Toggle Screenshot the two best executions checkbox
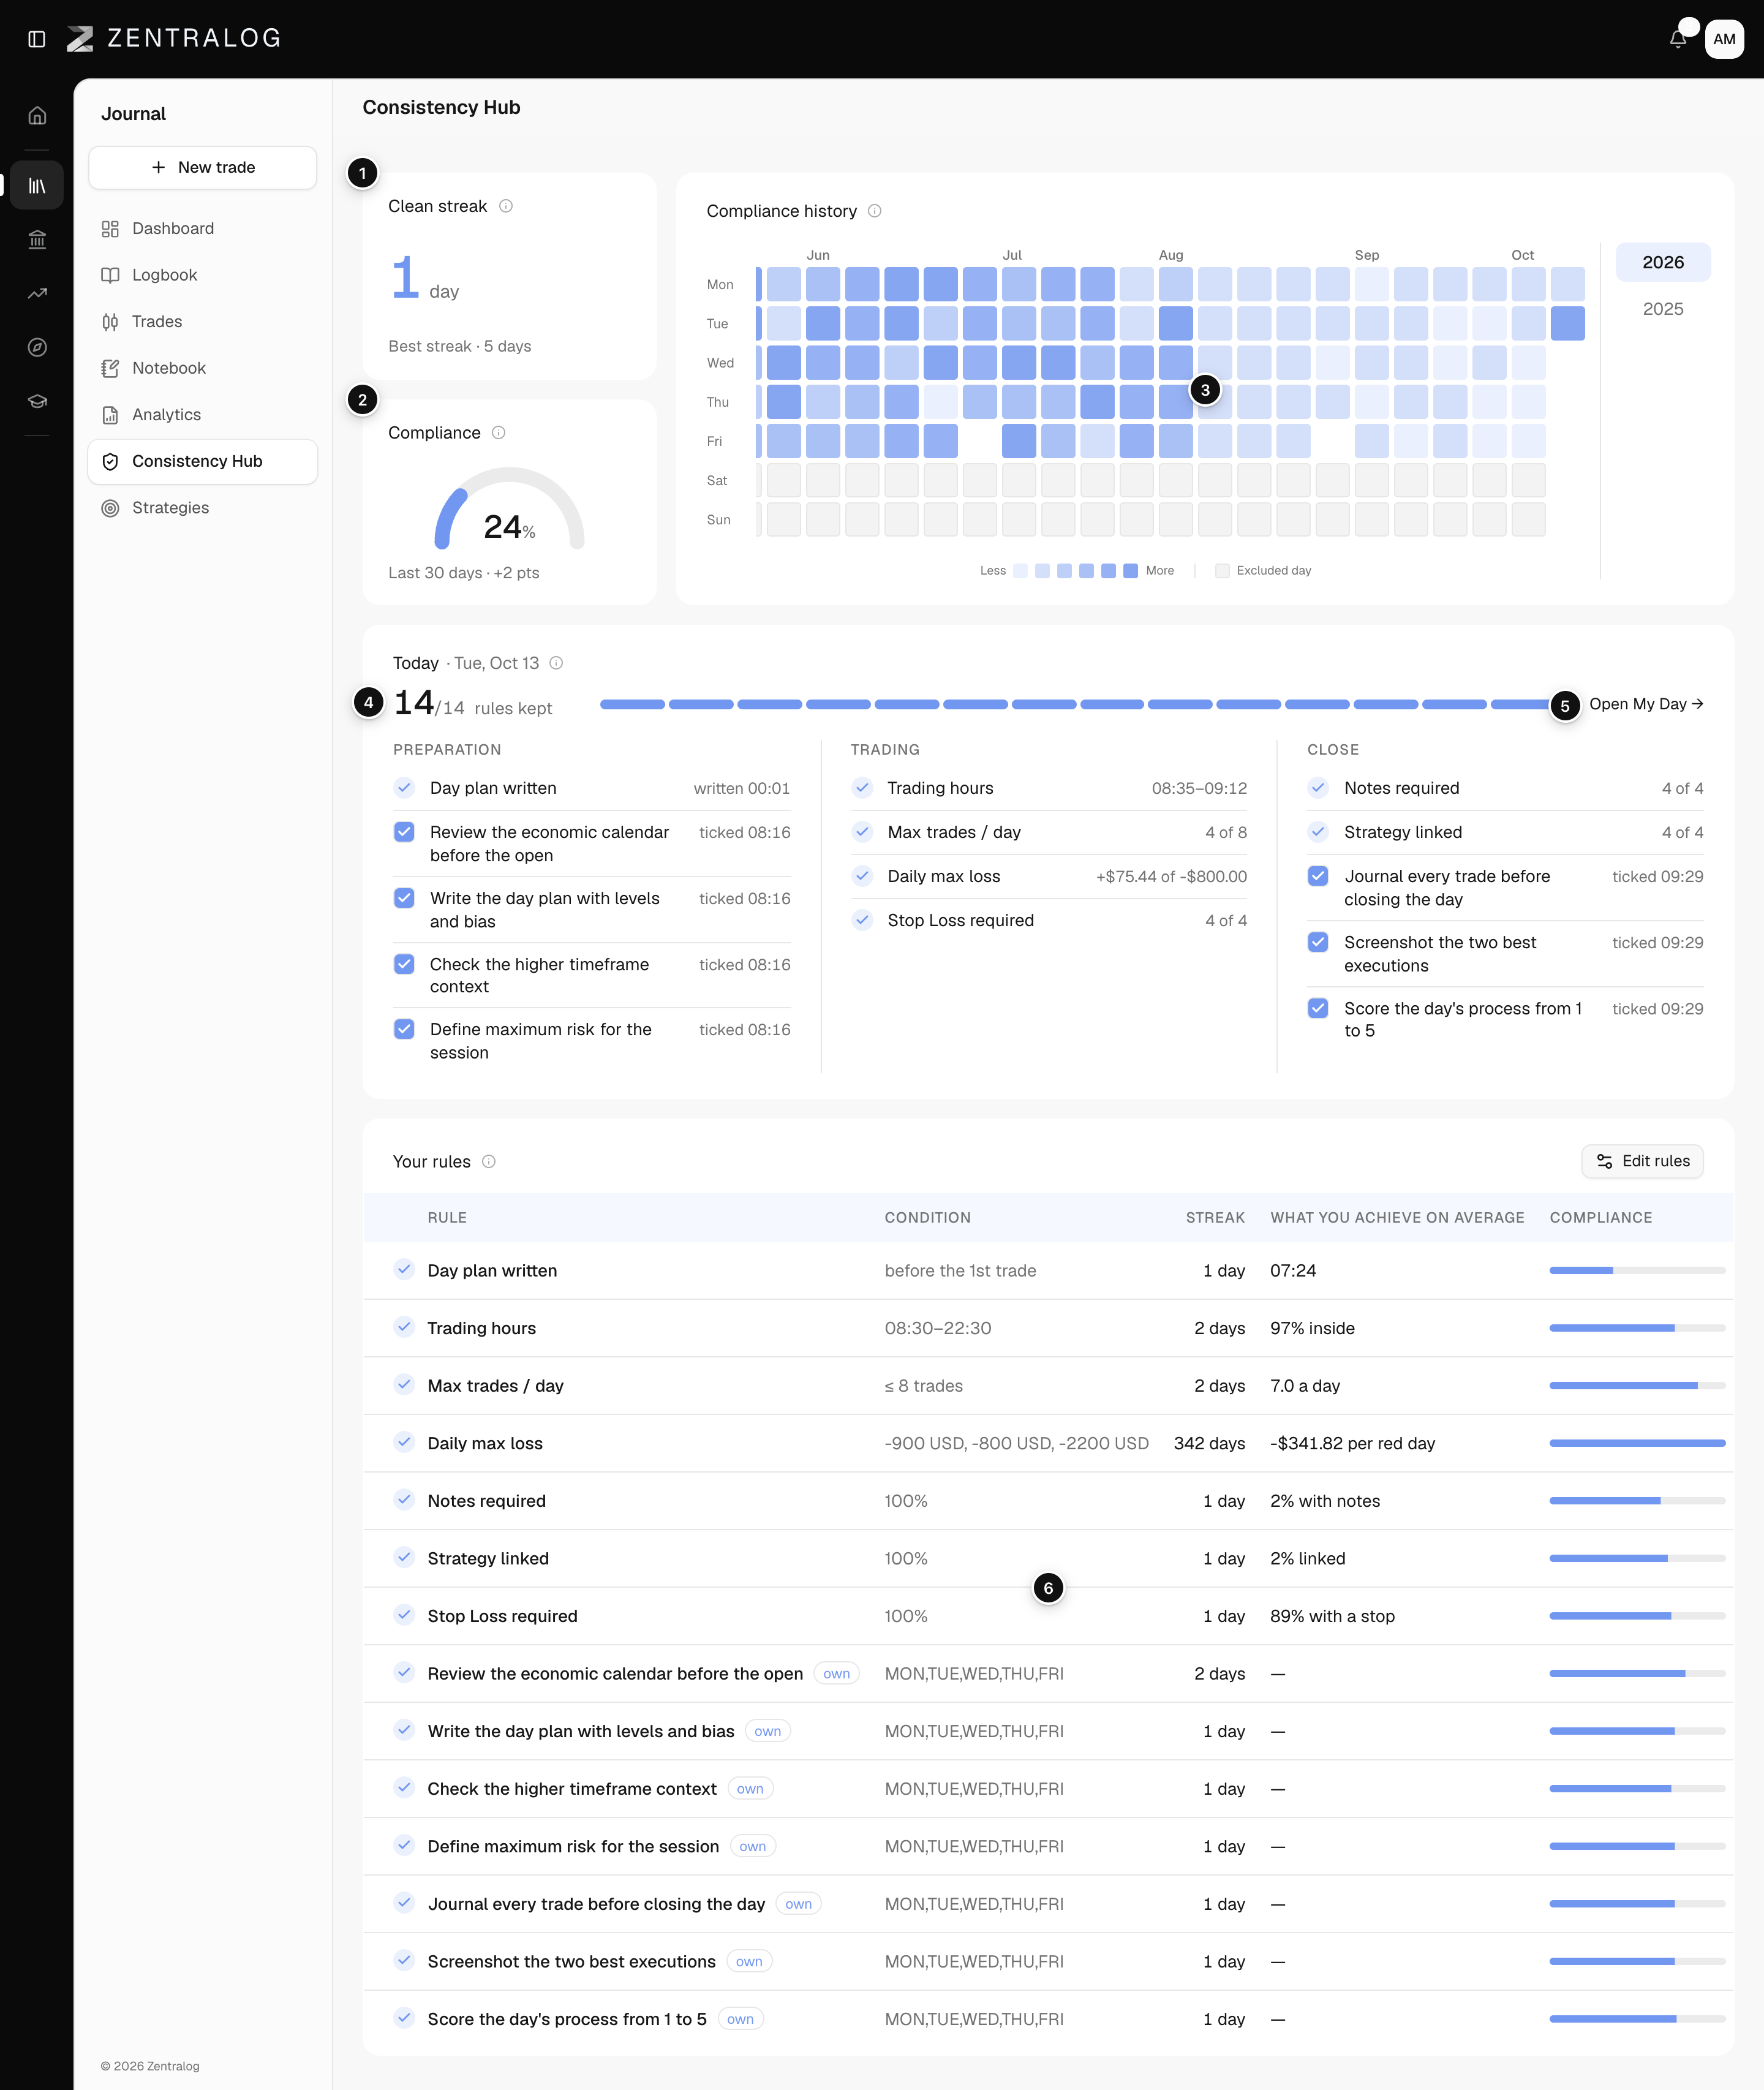Viewport: 1764px width, 2090px height. pos(1318,941)
